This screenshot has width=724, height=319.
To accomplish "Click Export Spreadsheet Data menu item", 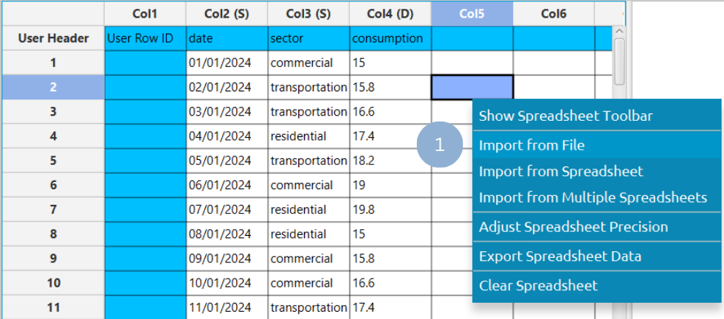I will tap(560, 256).
